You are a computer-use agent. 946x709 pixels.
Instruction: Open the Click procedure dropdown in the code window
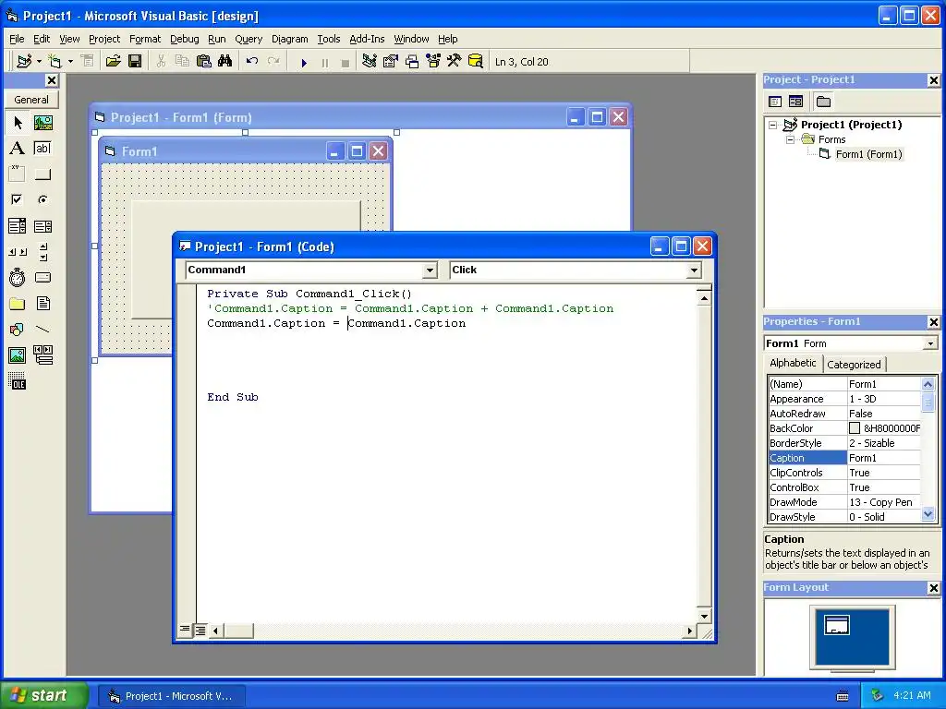click(x=694, y=270)
